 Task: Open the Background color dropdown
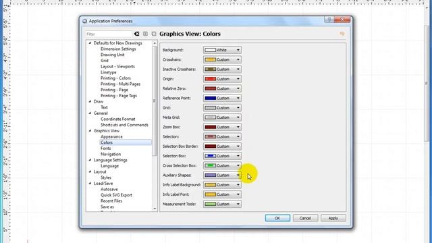[222, 50]
